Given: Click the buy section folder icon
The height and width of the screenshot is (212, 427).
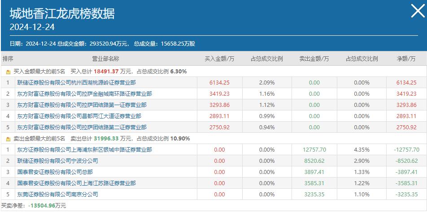Looking at the screenshot, I should click(x=8, y=72).
